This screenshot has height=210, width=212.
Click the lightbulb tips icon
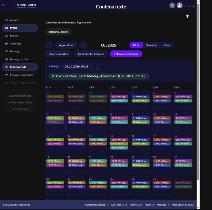[x=187, y=16]
